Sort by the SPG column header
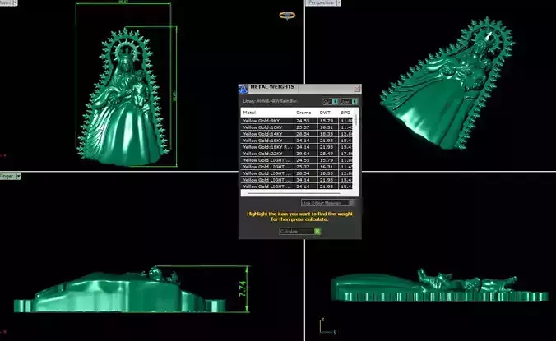556x341 pixels. [345, 113]
